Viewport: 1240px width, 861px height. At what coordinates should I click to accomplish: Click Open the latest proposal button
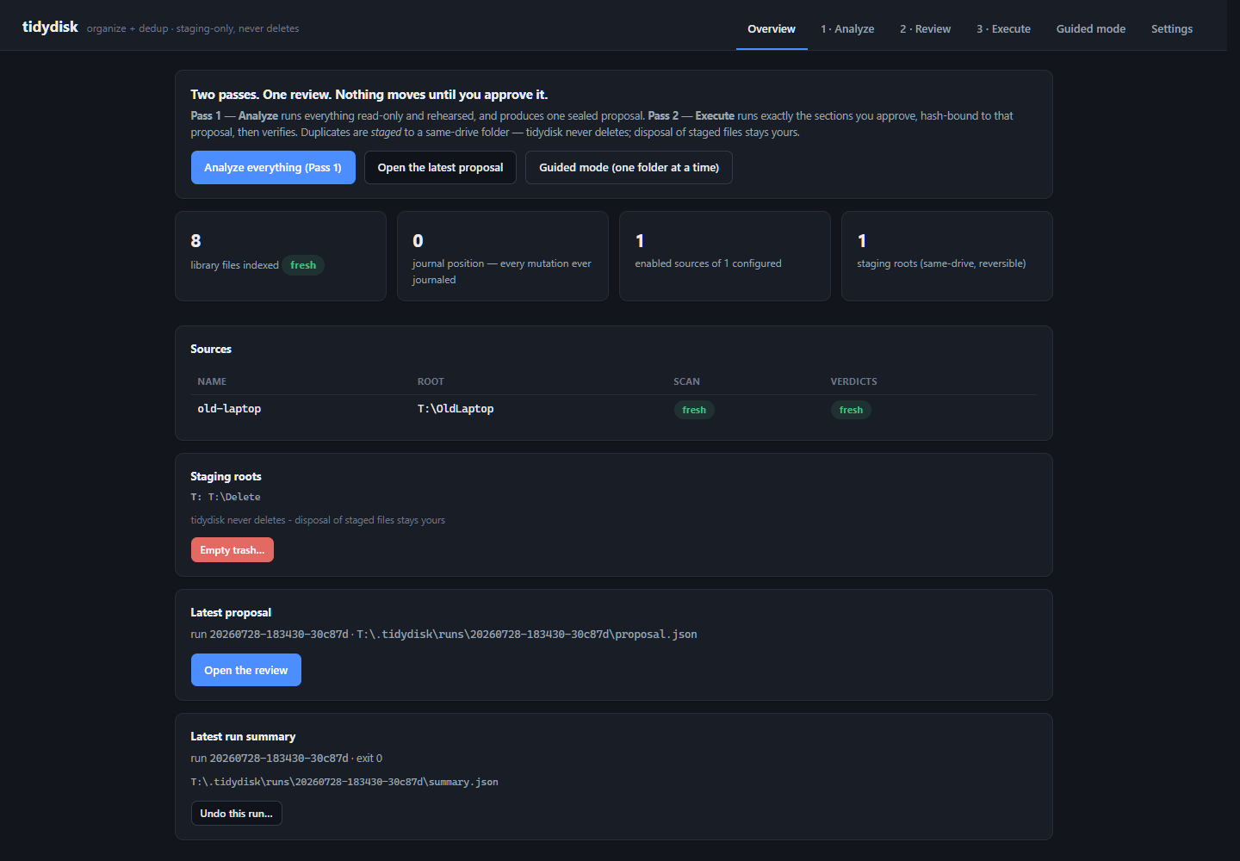coord(440,168)
